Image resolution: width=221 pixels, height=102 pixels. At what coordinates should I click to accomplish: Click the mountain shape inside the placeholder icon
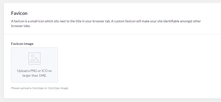(x=34, y=60)
